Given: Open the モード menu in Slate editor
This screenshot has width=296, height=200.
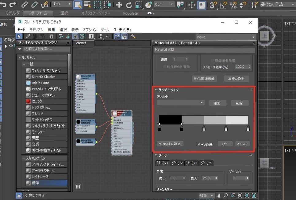Looking at the screenshot, I should 21,30.
